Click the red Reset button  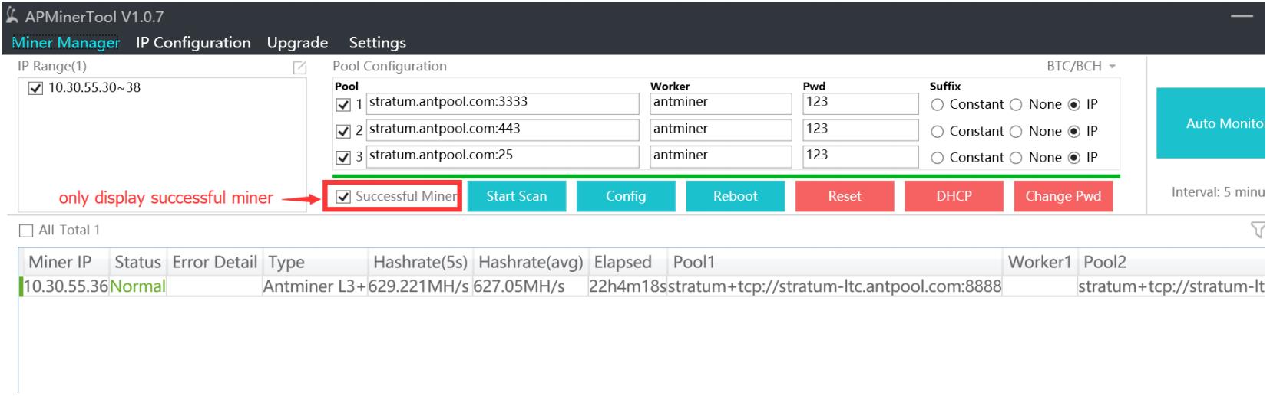coord(845,196)
